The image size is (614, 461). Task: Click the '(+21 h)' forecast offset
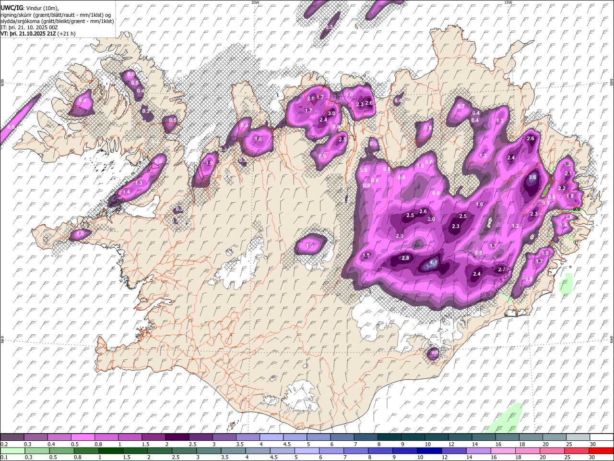coord(66,34)
